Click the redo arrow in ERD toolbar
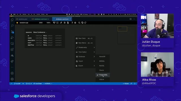 point(85,23)
